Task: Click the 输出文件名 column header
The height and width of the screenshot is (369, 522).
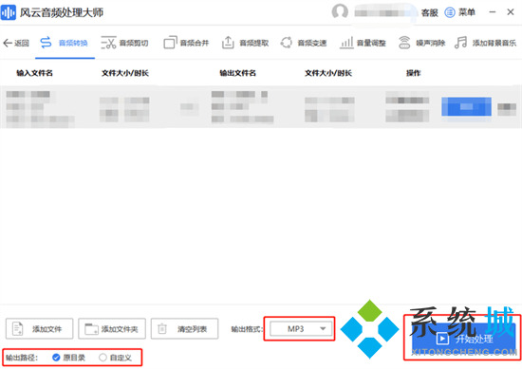Action: (237, 73)
